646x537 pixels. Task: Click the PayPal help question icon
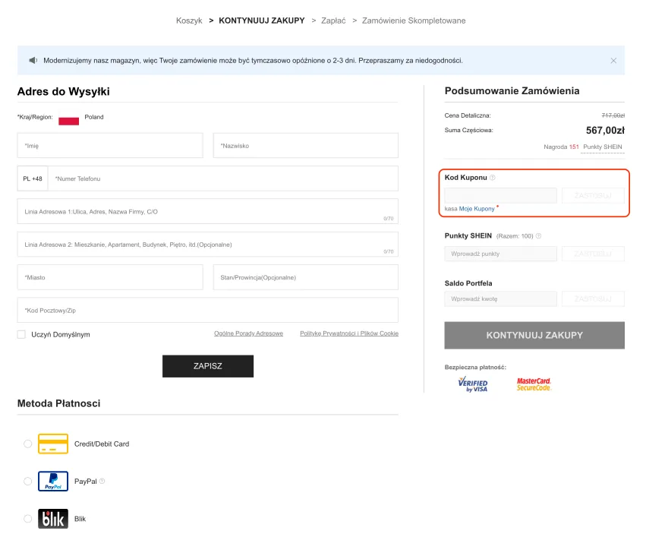pos(102,481)
